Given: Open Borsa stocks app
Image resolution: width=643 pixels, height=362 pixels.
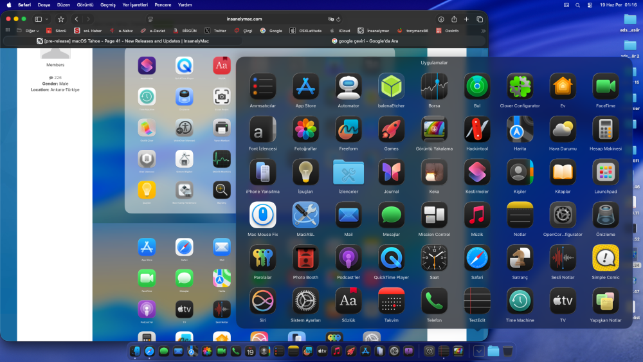Looking at the screenshot, I should point(434,87).
